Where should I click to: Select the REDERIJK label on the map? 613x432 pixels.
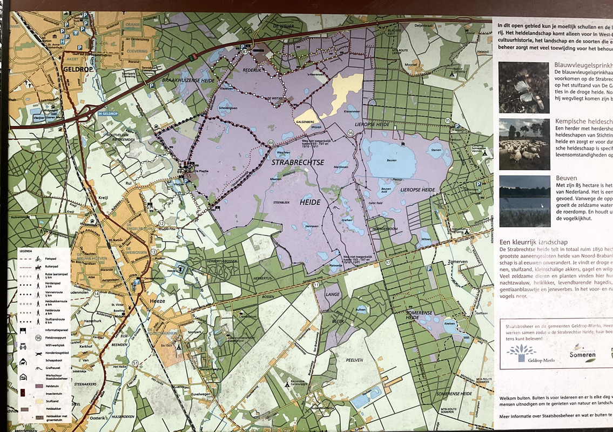click(x=251, y=70)
